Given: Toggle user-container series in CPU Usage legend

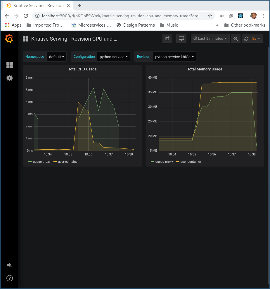Looking at the screenshot, I should pyautogui.click(x=68, y=162).
